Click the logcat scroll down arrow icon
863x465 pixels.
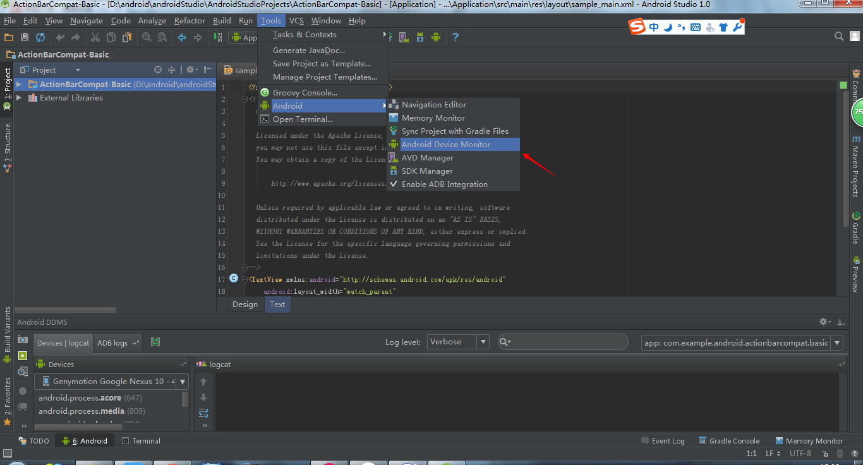point(203,397)
